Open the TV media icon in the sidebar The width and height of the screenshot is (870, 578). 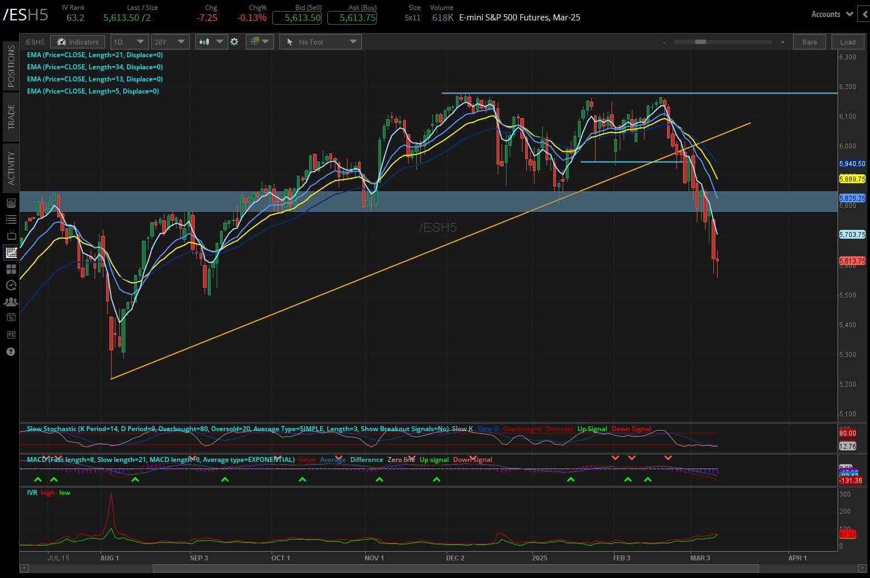click(10, 236)
